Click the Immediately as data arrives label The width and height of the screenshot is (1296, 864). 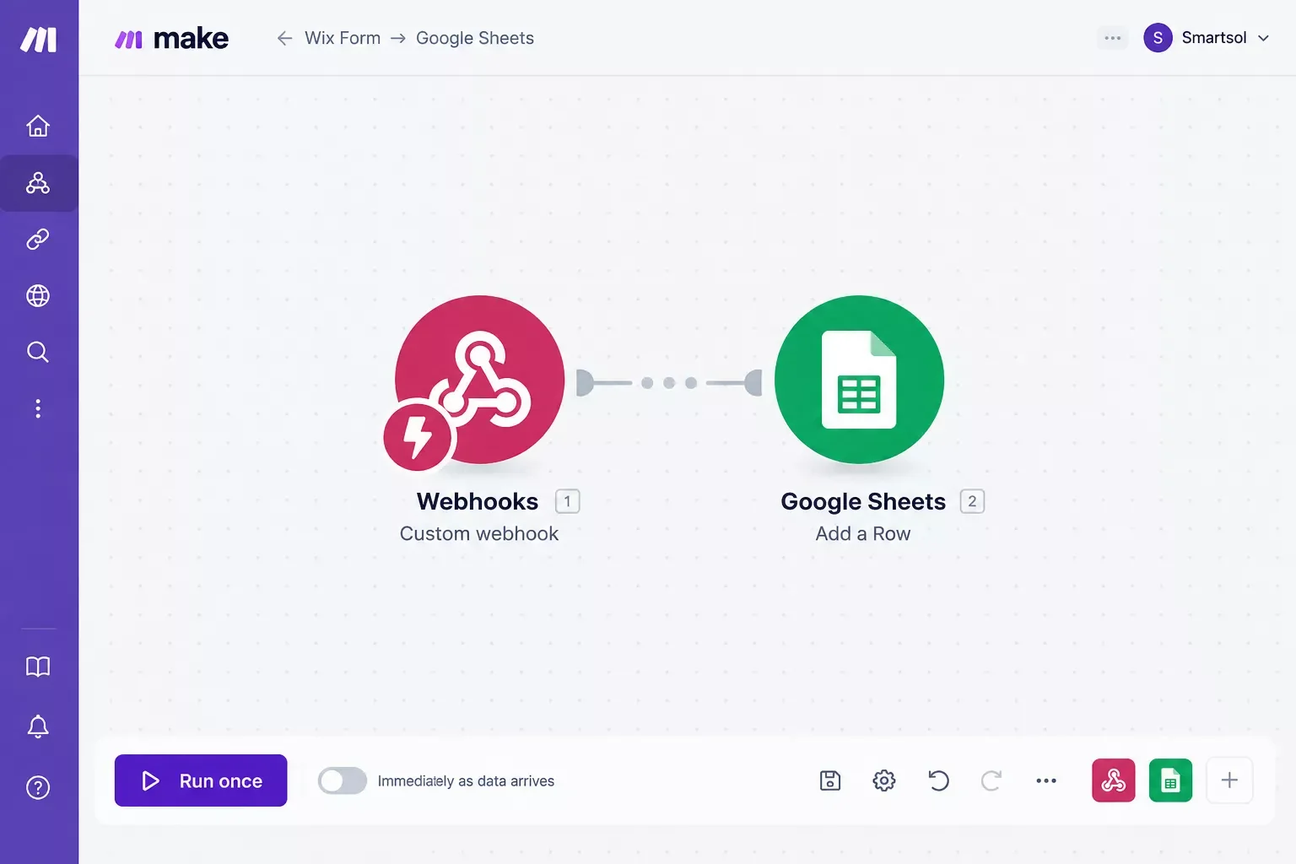point(466,781)
